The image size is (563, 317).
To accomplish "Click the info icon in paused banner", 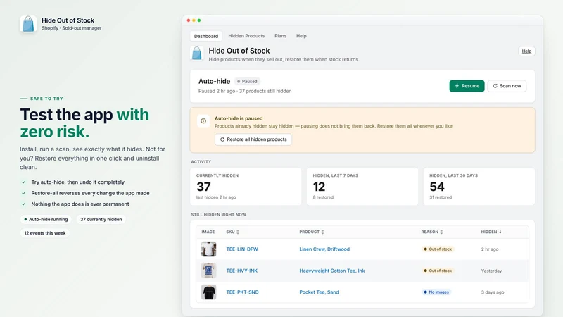I will click(203, 121).
